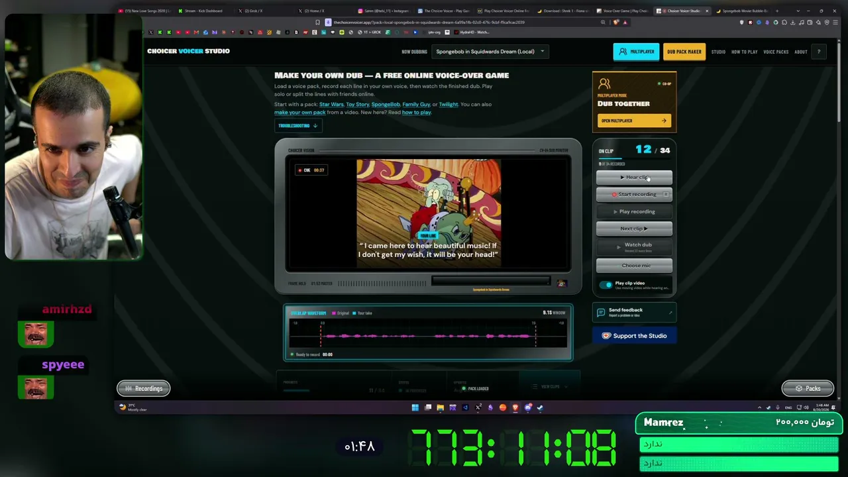This screenshot has height=477, width=848.
Task: Close the Choicer Voicer Studio tab
Action: [x=707, y=11]
